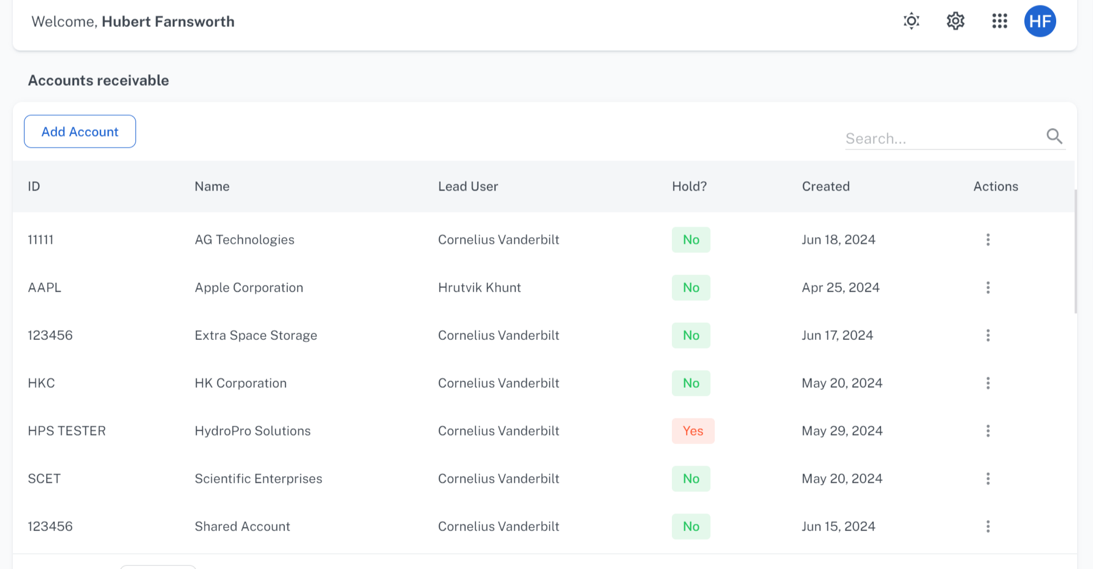Screen dimensions: 1093x569
Task: Open actions menu for Extra Space Storage
Action: pos(988,335)
